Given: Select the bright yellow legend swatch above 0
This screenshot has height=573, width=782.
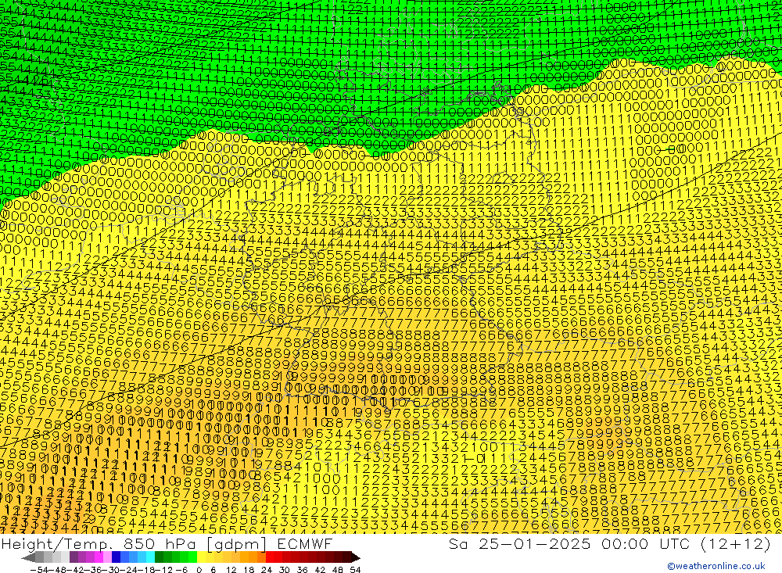Looking at the screenshot, I should click(x=201, y=557).
